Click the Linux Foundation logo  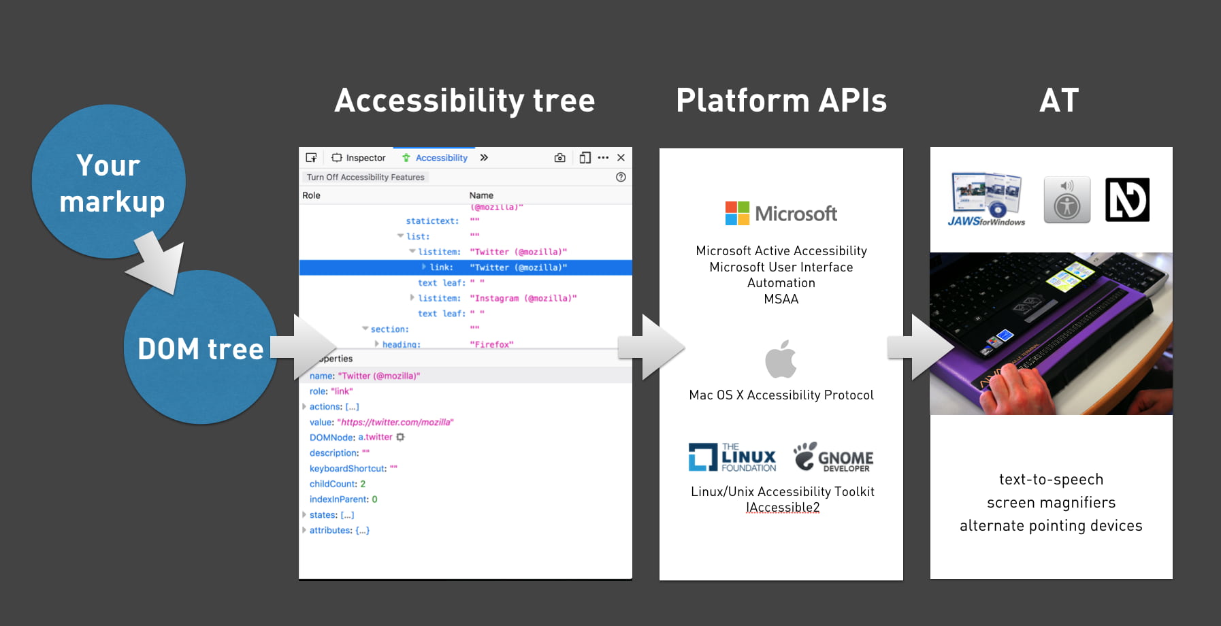click(731, 455)
